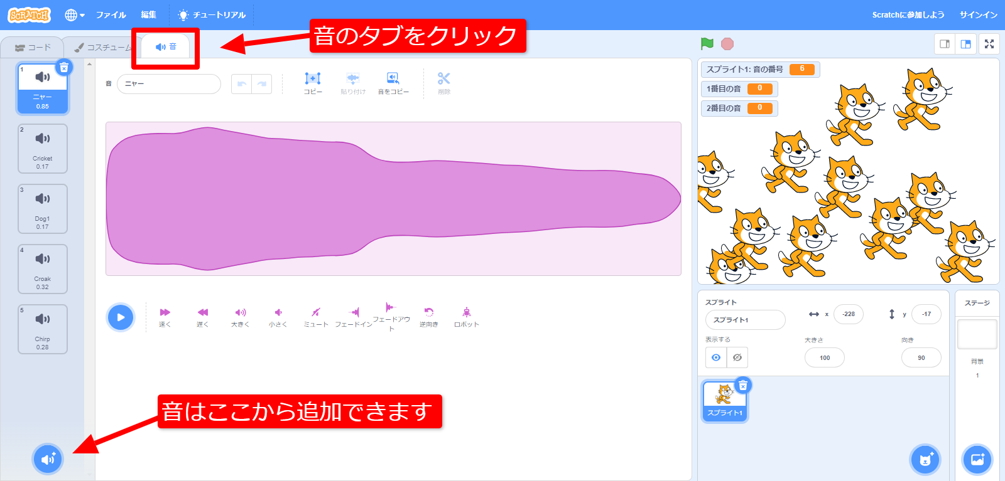This screenshot has width=1005, height=481.
Task: Click the green flag to start
Action: (707, 44)
